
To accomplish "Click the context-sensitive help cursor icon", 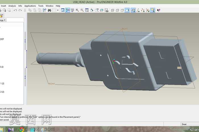I will [159, 10].
